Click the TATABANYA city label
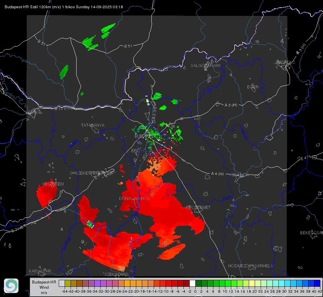 (93, 125)
